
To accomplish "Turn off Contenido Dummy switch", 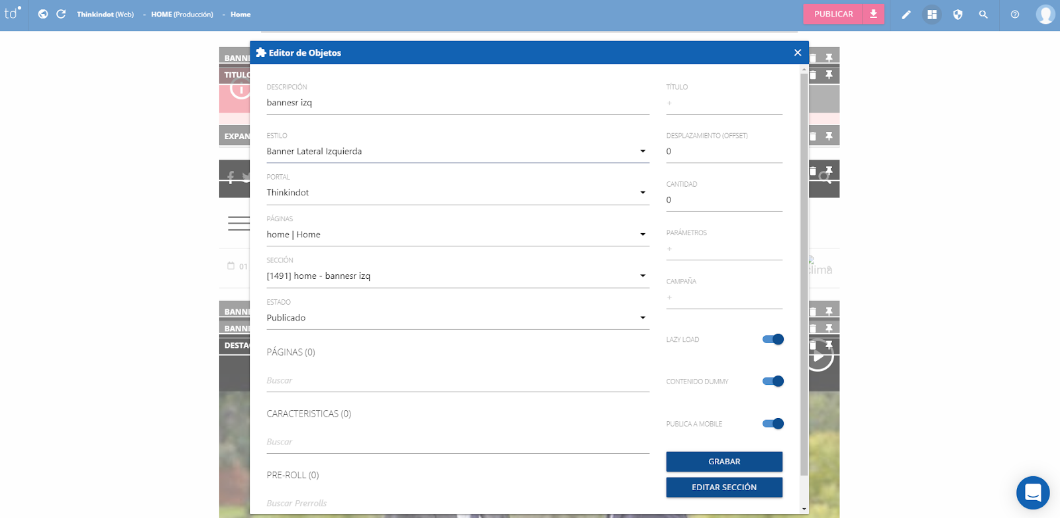I will pos(772,382).
